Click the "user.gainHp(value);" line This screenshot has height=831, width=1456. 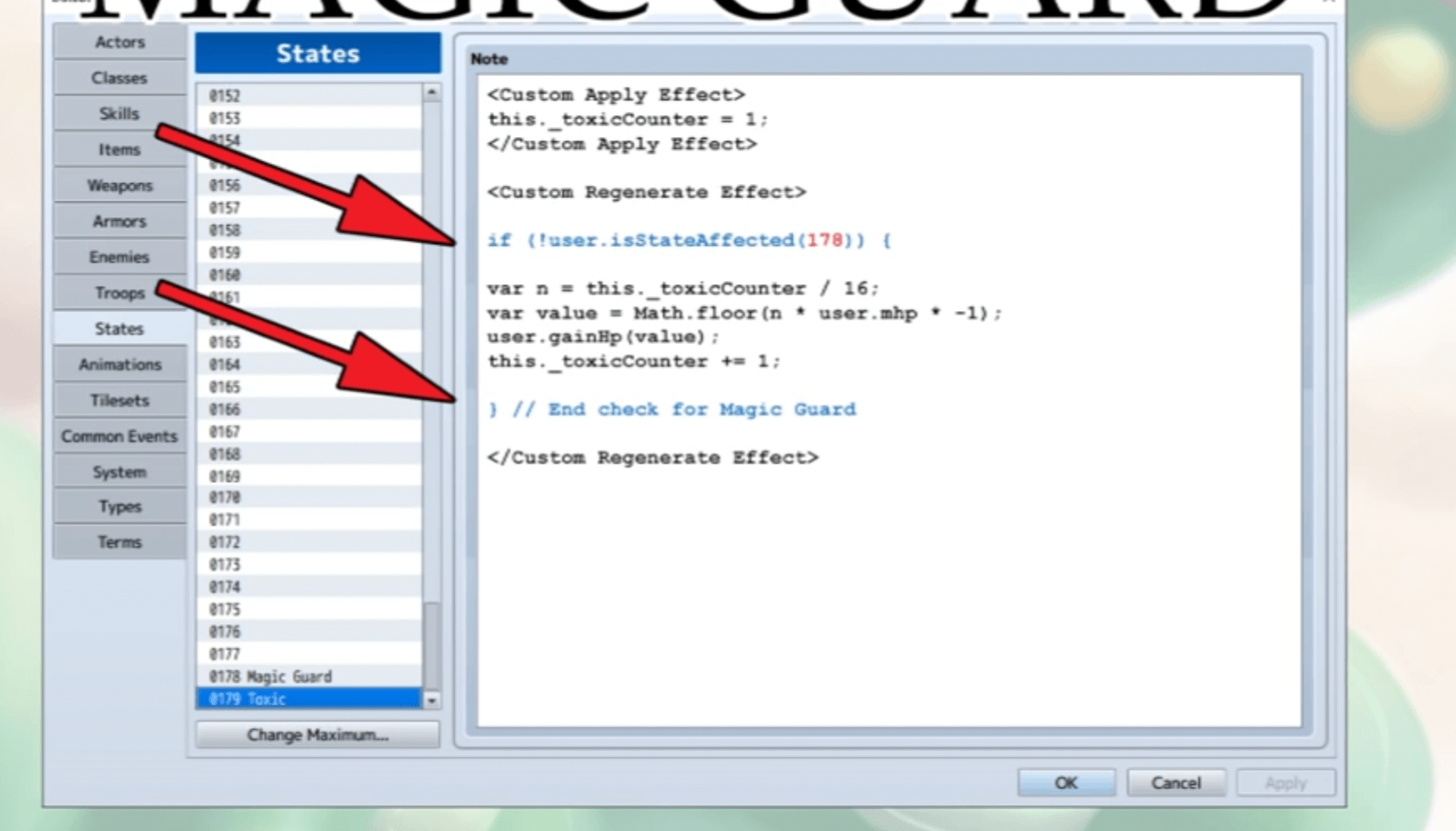click(603, 337)
